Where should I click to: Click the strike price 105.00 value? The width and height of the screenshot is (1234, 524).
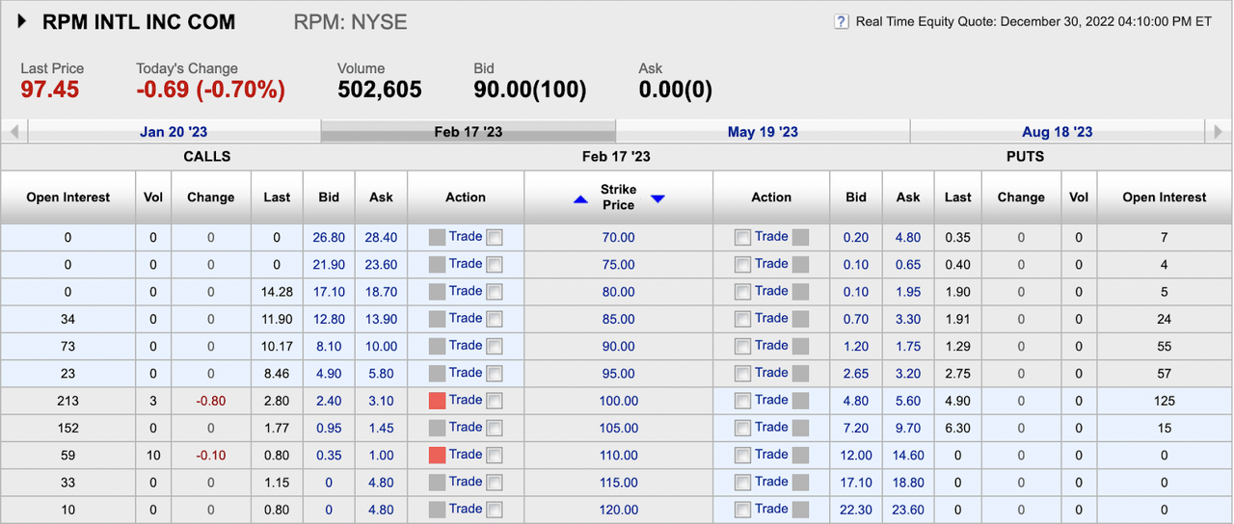coord(619,429)
